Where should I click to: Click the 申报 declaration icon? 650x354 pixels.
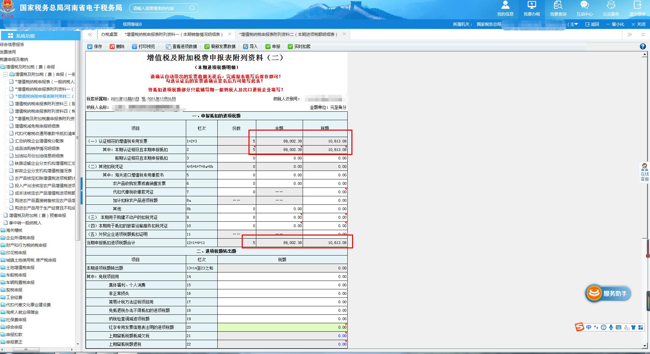coord(273,46)
